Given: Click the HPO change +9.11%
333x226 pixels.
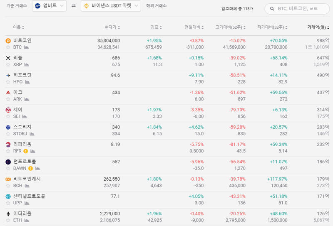Looking at the screenshot, I should point(196,75).
